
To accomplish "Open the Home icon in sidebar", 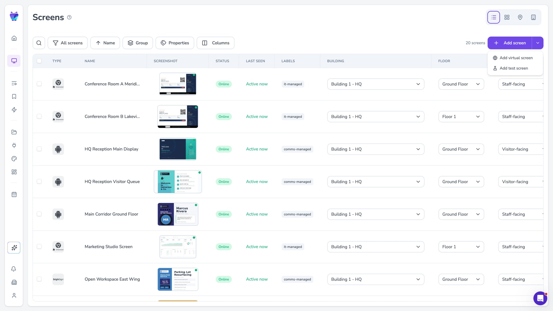I will click(14, 38).
